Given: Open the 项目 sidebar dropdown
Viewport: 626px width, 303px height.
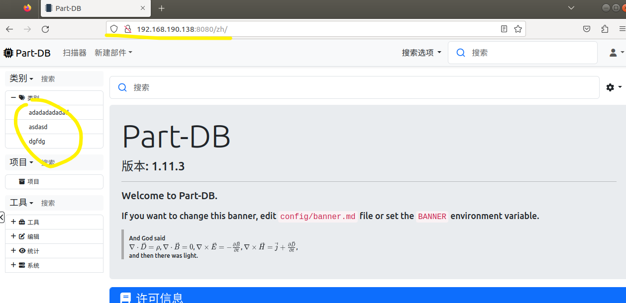Looking at the screenshot, I should tap(21, 162).
